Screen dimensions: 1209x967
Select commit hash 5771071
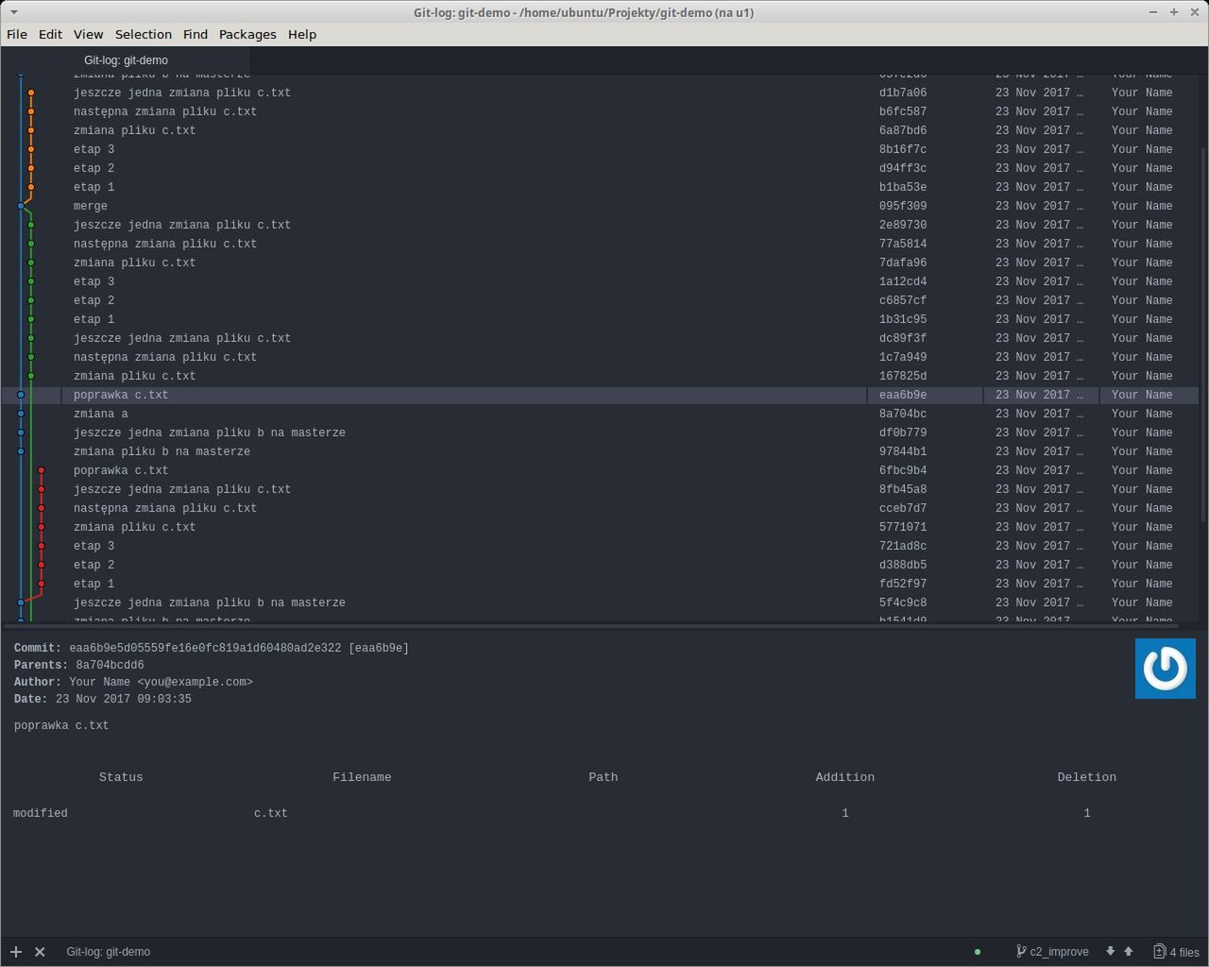point(903,527)
